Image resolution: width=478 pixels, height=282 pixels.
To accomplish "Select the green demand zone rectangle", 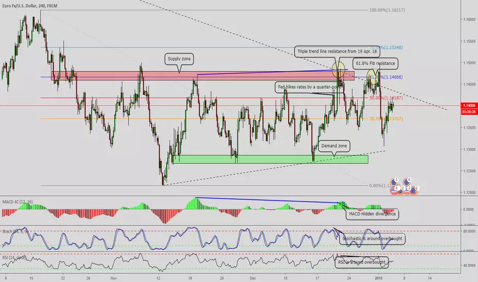I will point(270,159).
